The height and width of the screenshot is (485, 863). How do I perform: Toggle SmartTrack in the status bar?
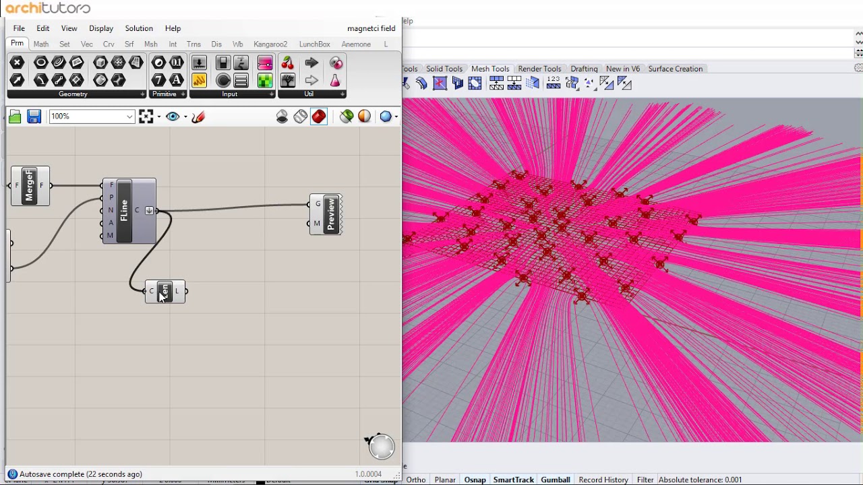point(514,480)
